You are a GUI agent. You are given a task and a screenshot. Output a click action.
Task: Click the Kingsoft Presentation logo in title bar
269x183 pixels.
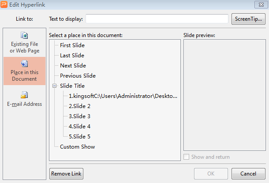(4, 4)
